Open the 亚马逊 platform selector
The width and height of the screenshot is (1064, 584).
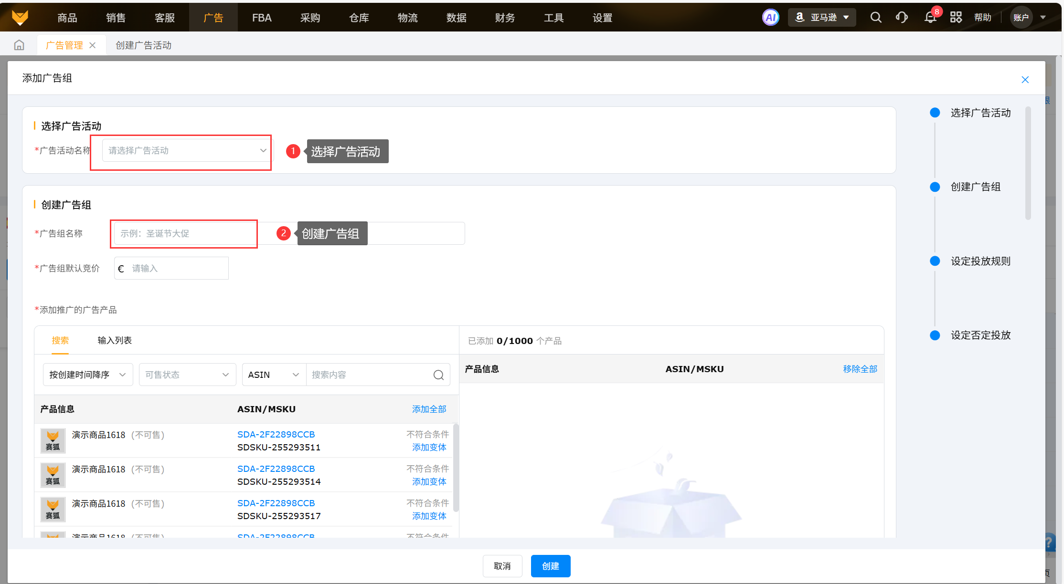point(822,18)
